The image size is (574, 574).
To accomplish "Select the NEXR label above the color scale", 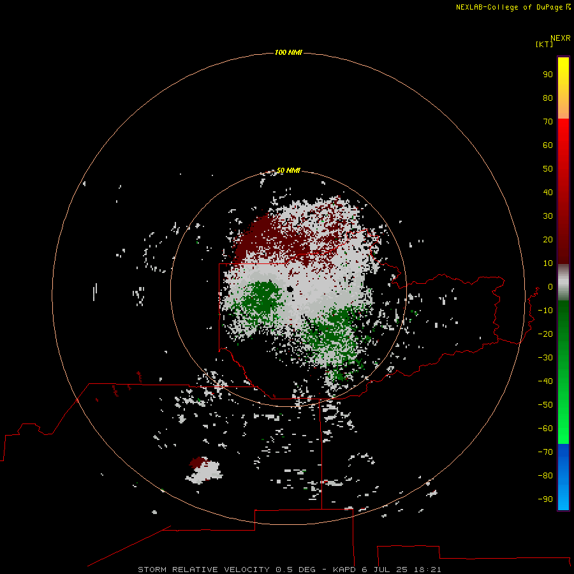I will coord(560,38).
